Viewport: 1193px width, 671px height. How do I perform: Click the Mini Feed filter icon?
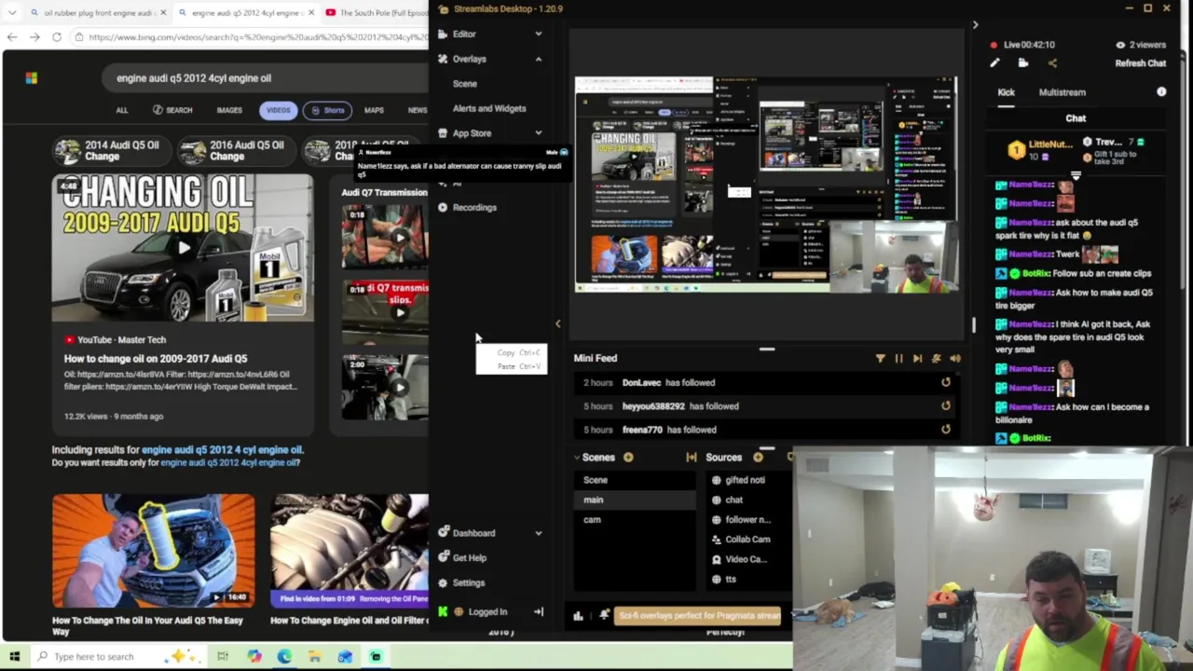pyautogui.click(x=880, y=358)
